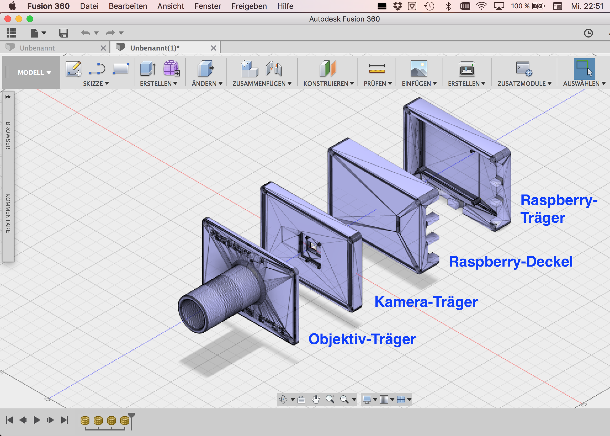The width and height of the screenshot is (610, 436).
Task: Click the Add-Ins scripts icon
Action: tap(524, 68)
